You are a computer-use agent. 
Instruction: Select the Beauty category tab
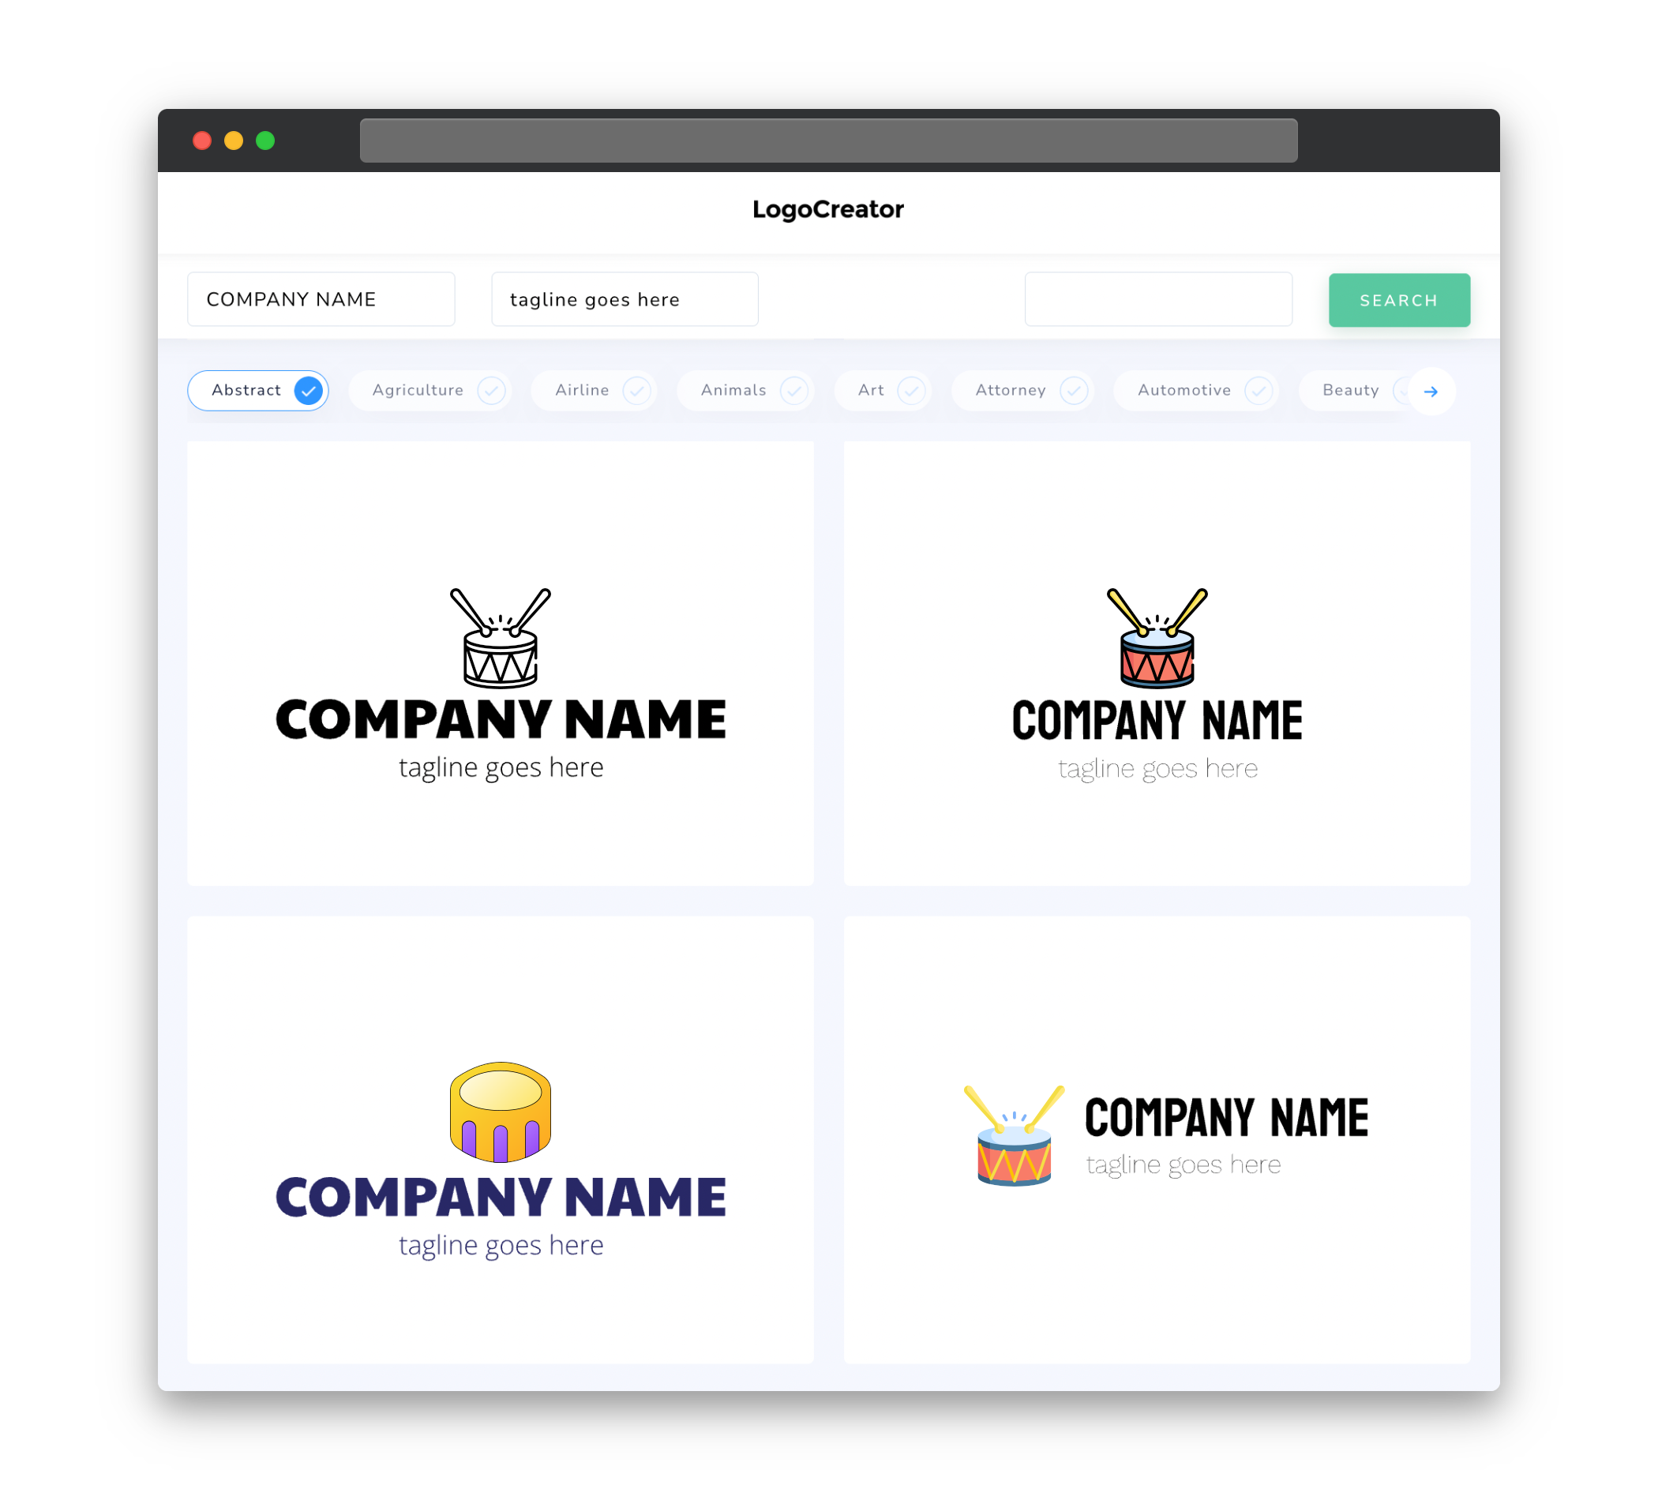click(x=1353, y=390)
